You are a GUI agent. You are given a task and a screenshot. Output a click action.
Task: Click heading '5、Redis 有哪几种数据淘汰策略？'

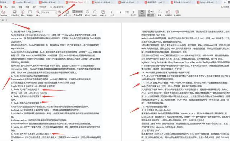(x=26, y=103)
